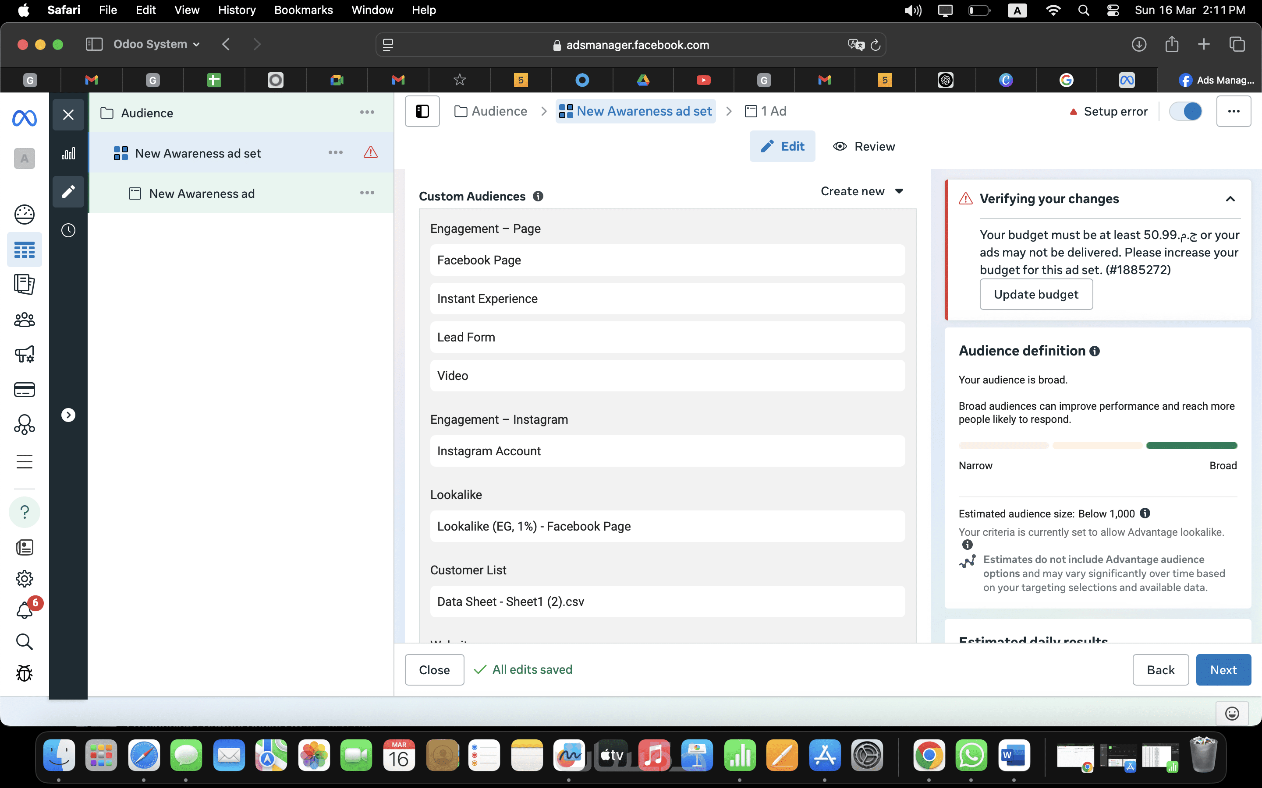Viewport: 1262px width, 788px height.
Task: Select the 1 Ad breadcrumb item
Action: point(766,111)
